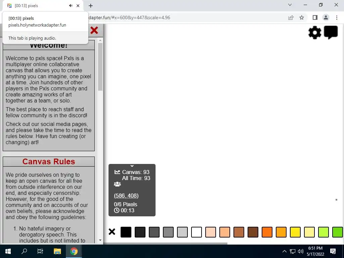Select the pale peach swatch

pyautogui.click(x=211, y=232)
